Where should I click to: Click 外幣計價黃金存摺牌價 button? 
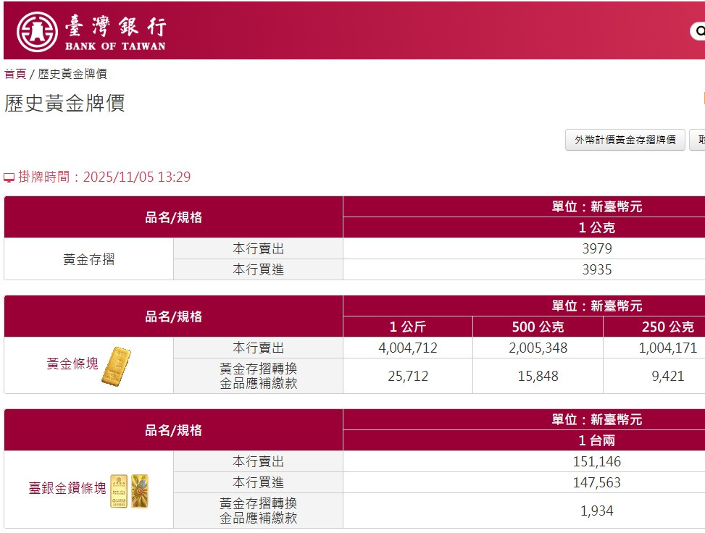point(625,140)
